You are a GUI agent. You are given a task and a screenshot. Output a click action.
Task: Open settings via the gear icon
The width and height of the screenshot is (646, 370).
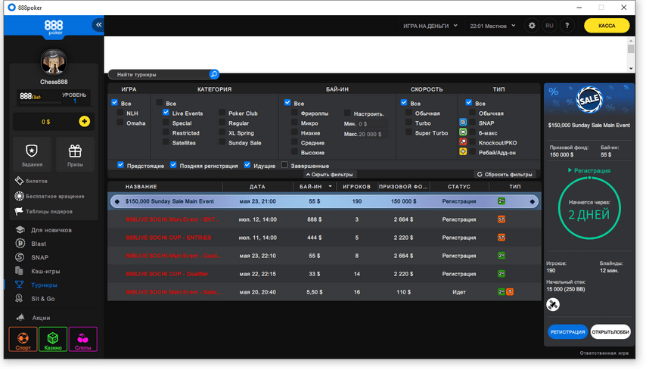tap(532, 26)
